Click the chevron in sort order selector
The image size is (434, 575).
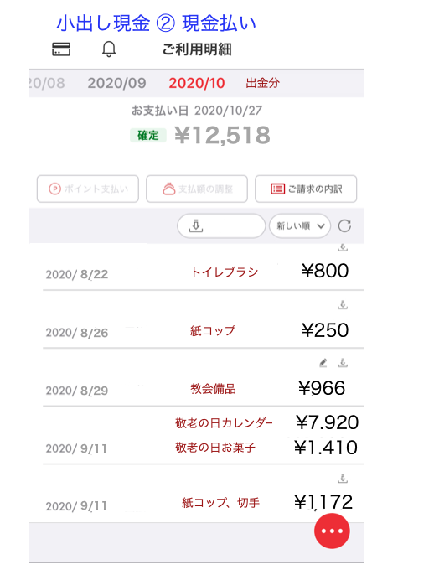coord(321,226)
